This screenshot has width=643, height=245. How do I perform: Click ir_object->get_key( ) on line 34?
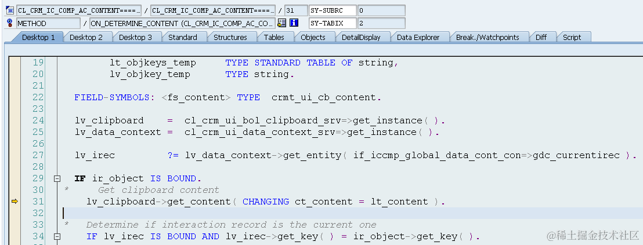pos(414,236)
